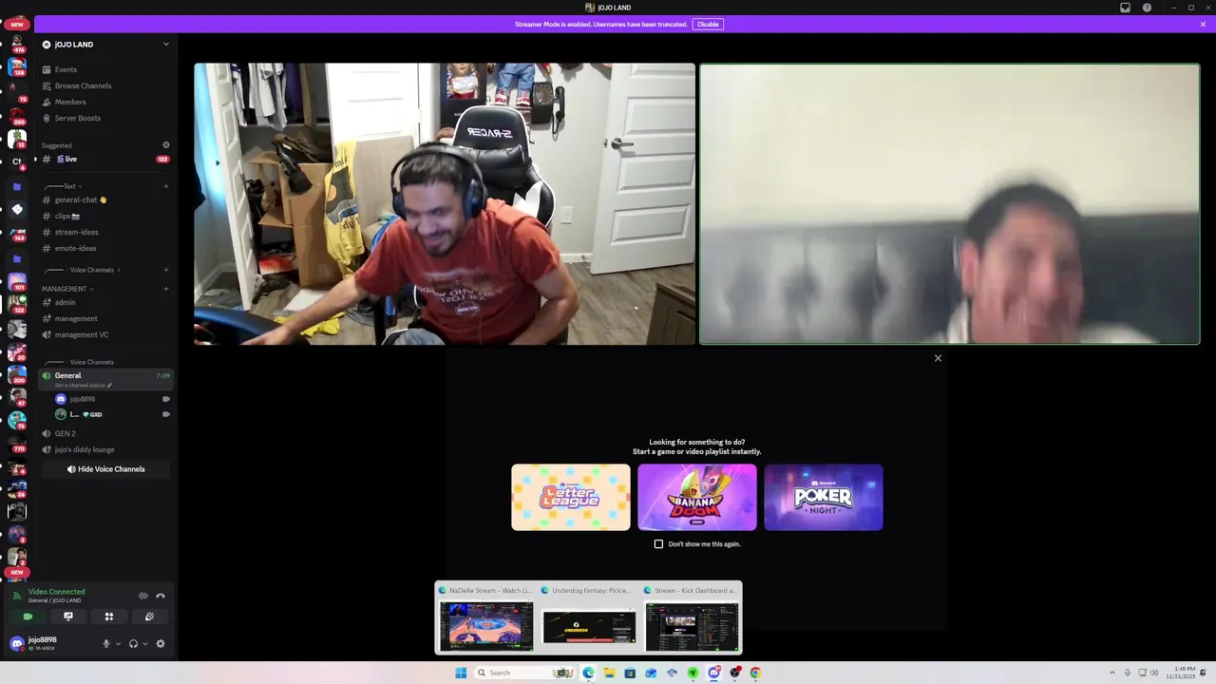Dismiss the Streamer Mode banner
The height and width of the screenshot is (684, 1216).
(1203, 24)
